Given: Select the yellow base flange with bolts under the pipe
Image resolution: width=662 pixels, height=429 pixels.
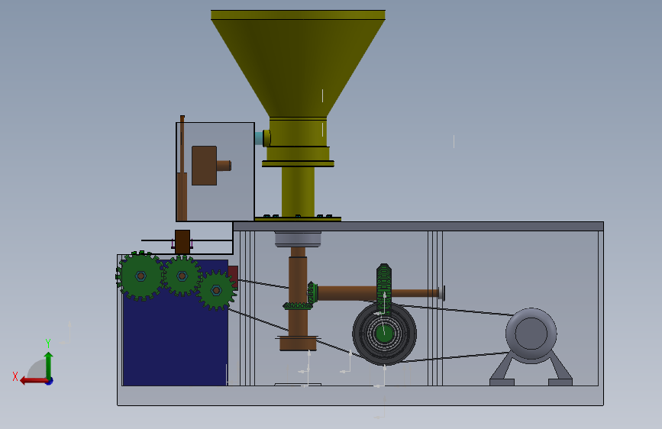Looking at the screenshot, I should point(298,219).
